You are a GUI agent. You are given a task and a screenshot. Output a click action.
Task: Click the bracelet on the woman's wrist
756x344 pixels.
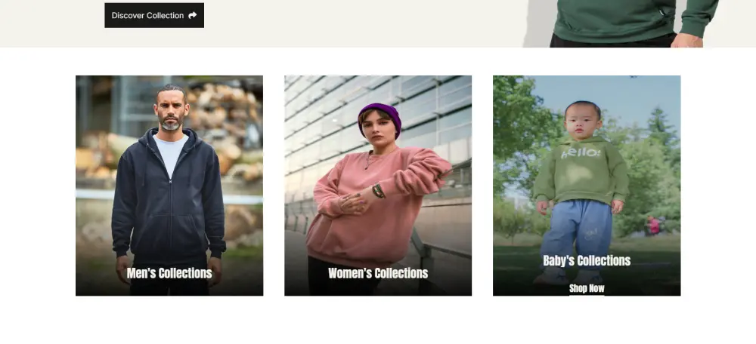pos(378,191)
